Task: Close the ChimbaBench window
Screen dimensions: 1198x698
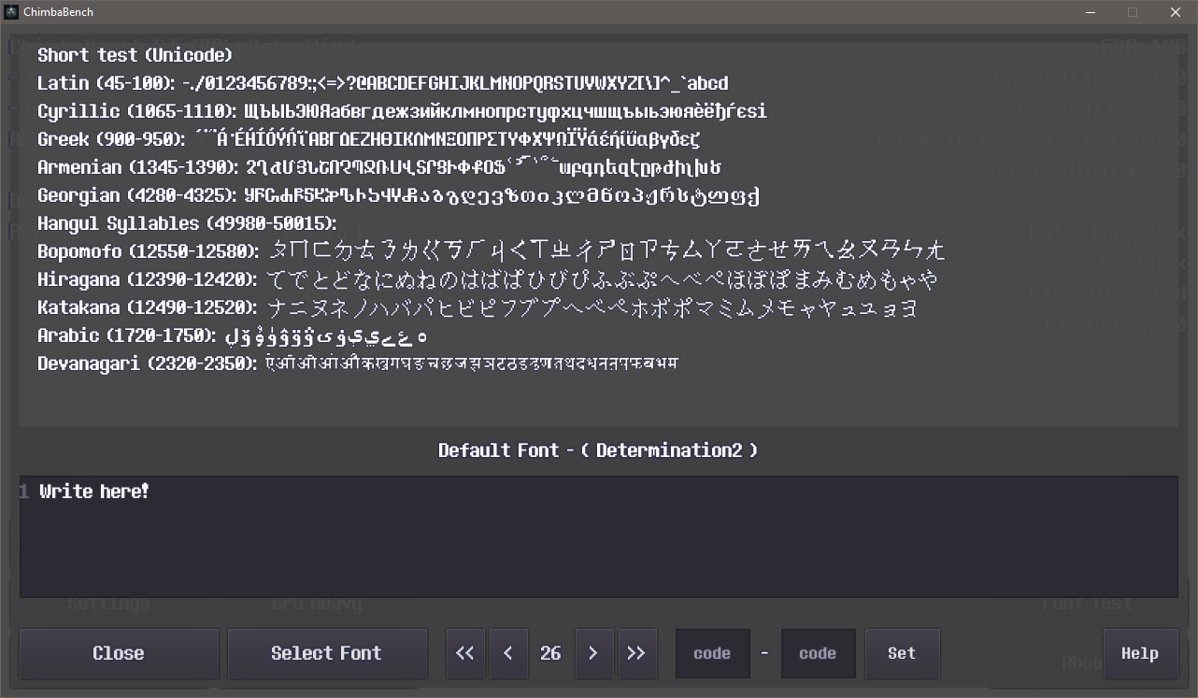Action: point(1176,12)
